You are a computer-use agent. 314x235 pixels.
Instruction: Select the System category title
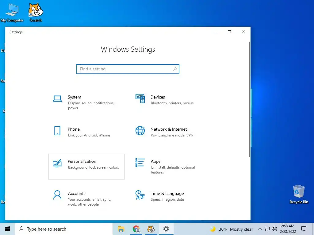(x=74, y=97)
